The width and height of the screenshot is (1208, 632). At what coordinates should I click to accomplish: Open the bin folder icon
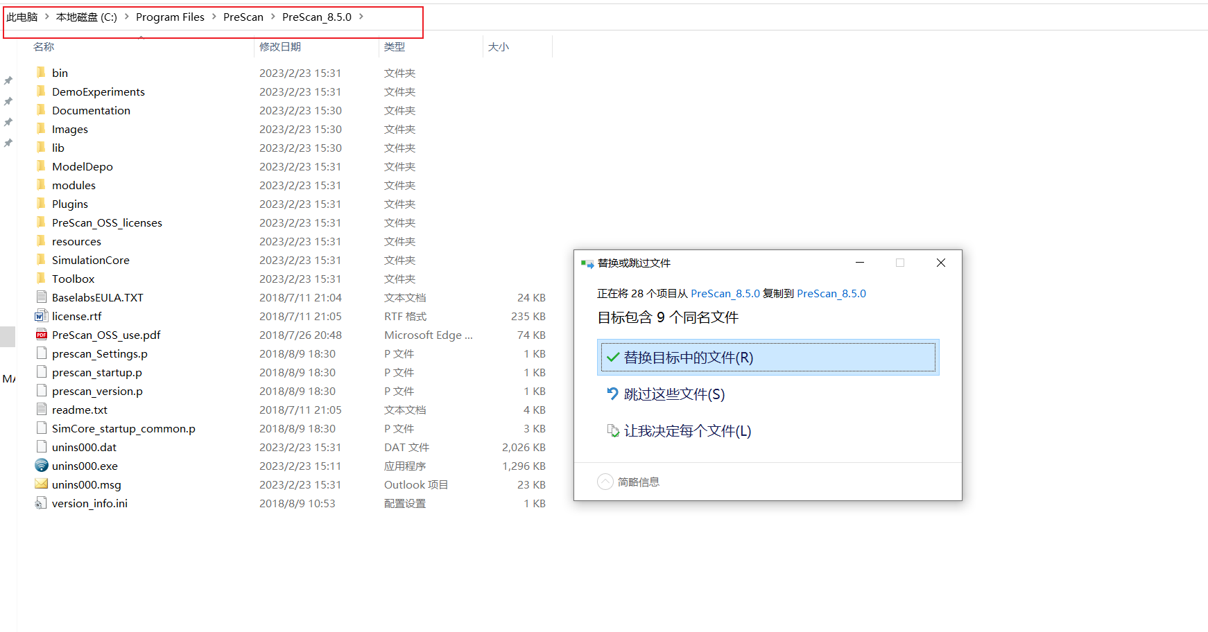click(x=41, y=72)
